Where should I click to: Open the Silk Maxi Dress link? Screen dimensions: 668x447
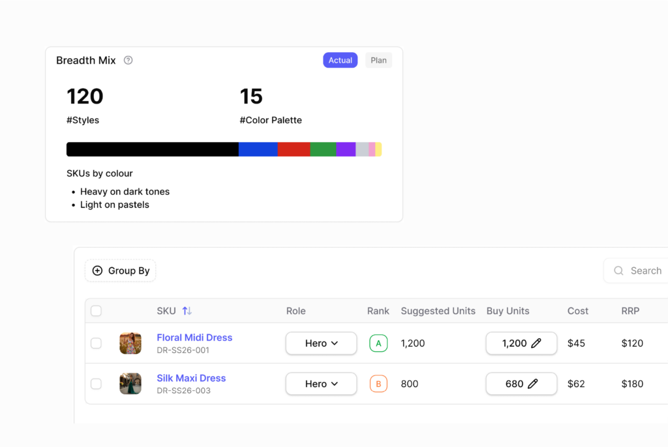[191, 378]
